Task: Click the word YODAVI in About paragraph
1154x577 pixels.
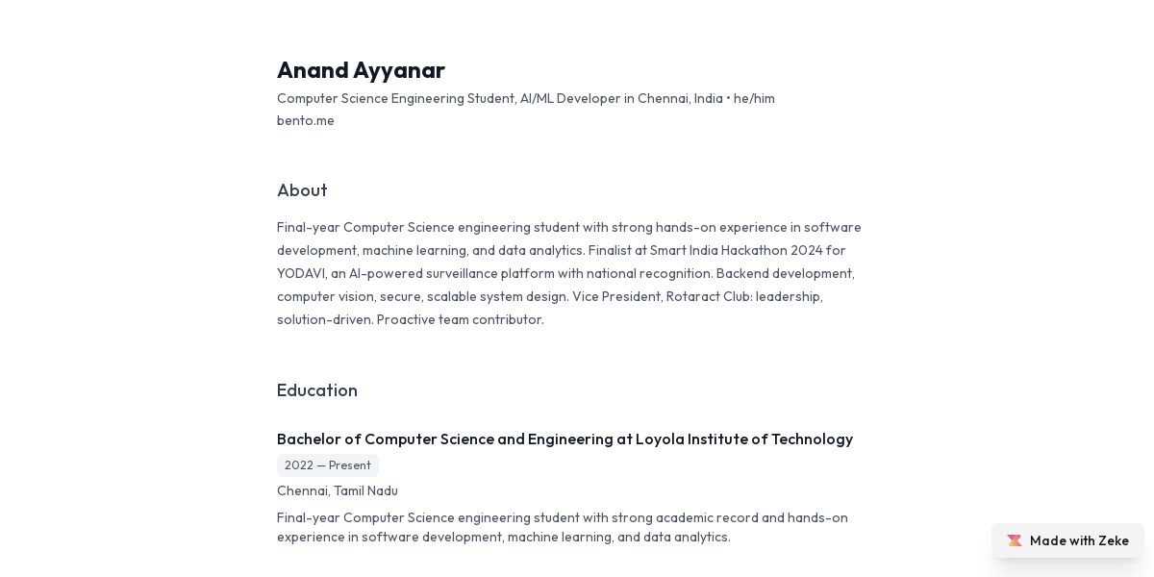Action: (299, 274)
